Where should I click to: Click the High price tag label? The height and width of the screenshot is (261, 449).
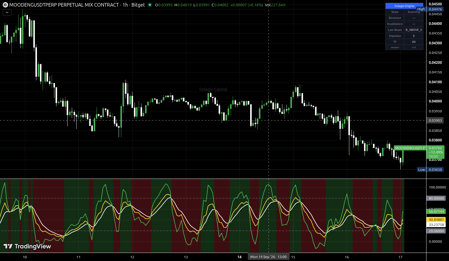pos(421,9)
